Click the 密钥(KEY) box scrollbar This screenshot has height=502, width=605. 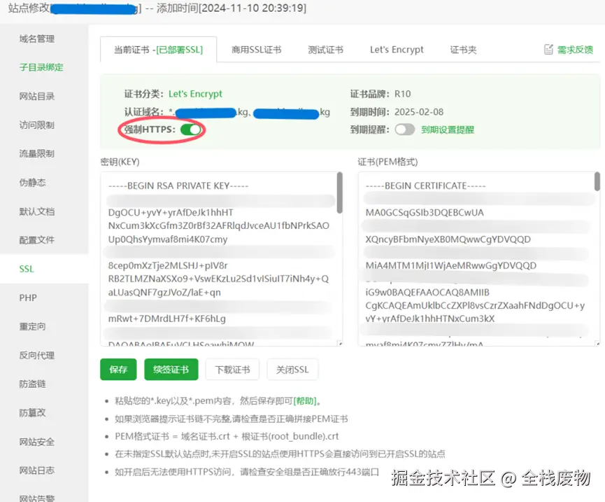coord(339,193)
